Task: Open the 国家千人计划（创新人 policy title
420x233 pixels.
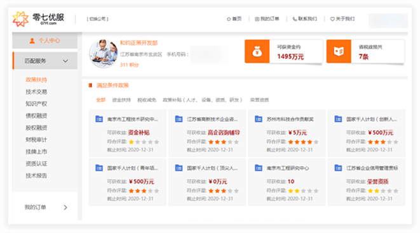Action: (372, 119)
